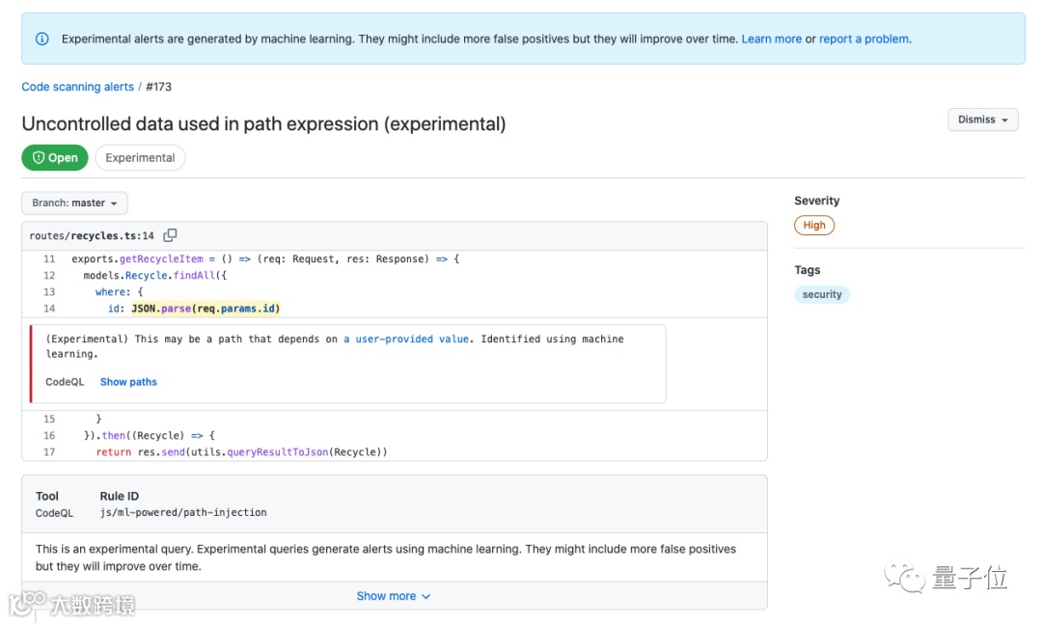Screen dimensions: 1042x624
Task: Click the High severity badge
Action: pyautogui.click(x=814, y=226)
